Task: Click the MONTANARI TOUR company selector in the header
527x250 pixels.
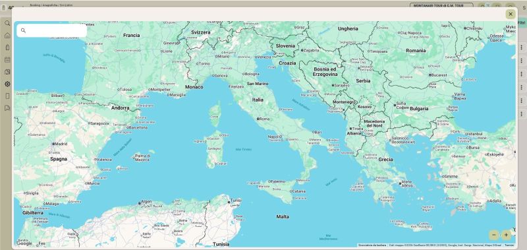Action: pos(441,5)
